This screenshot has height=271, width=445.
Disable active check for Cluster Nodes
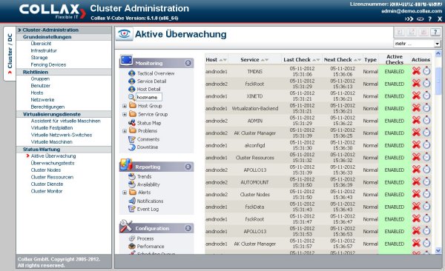416,194
